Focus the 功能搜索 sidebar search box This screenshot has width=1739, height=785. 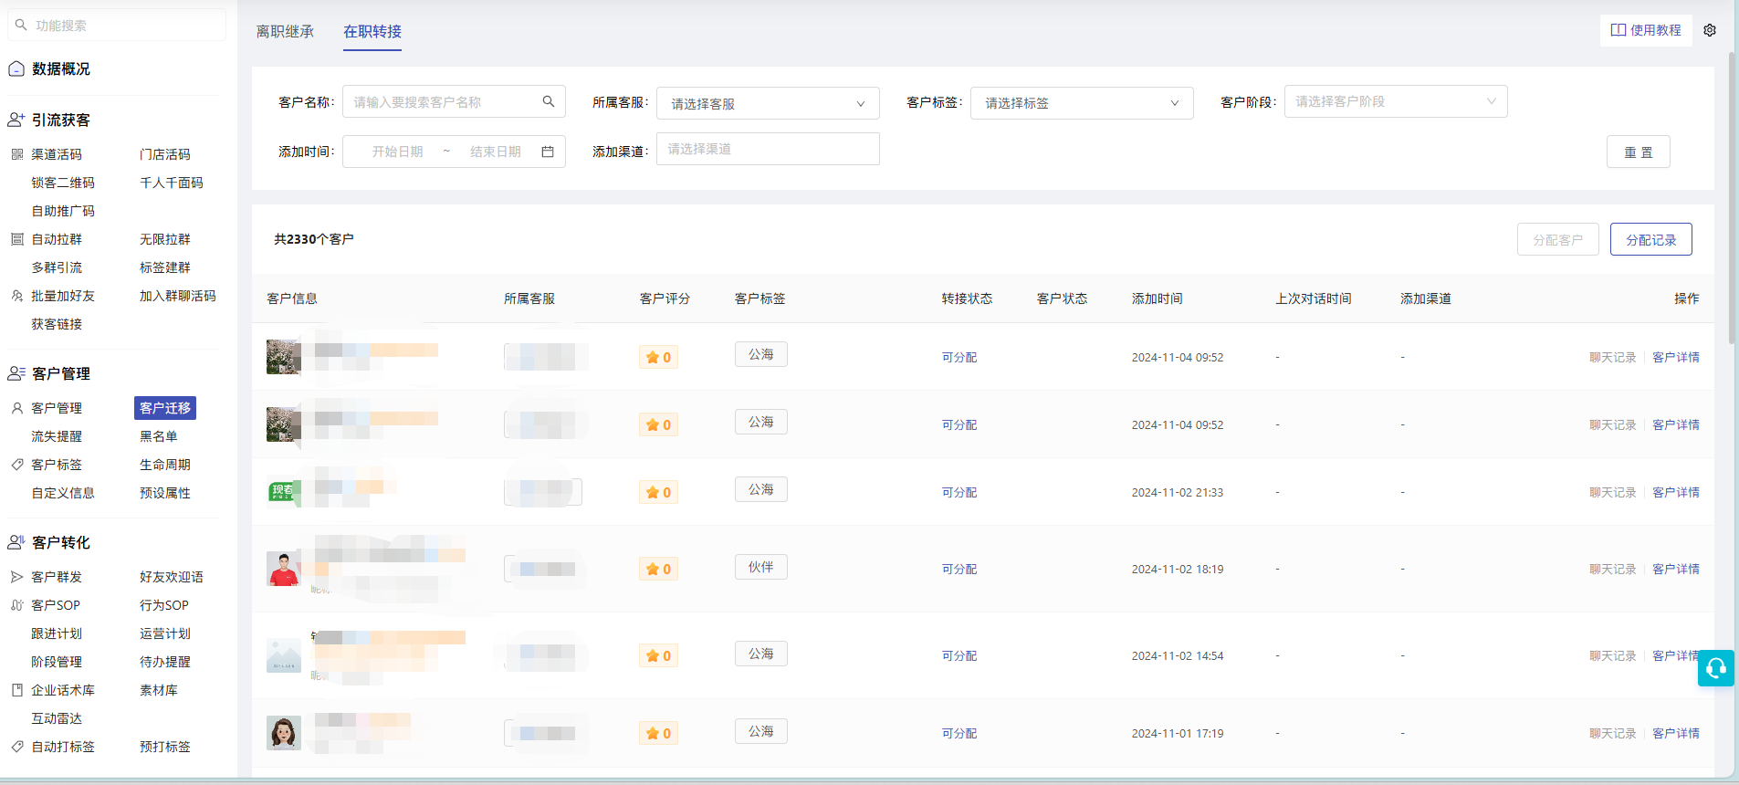(x=117, y=26)
